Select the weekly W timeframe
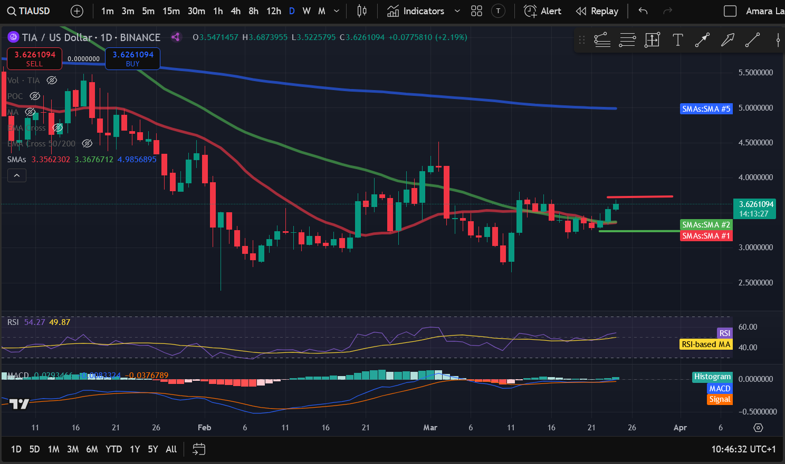785x464 pixels. (307, 11)
